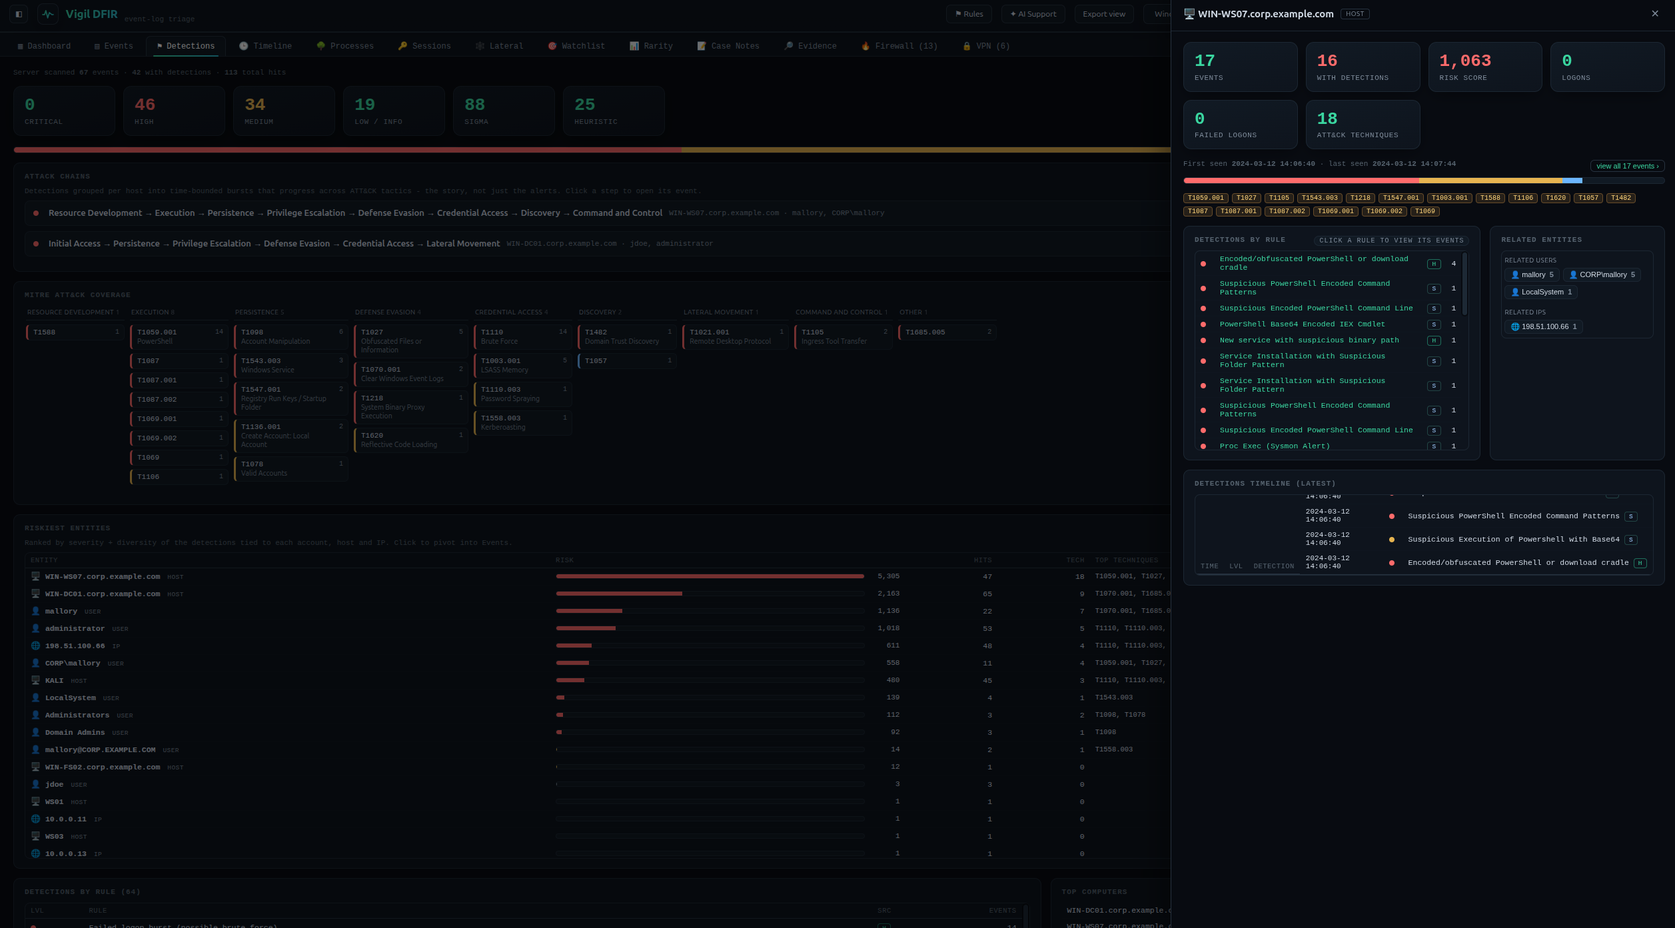The image size is (1675, 928).
Task: Select T1110 Brute Force cell in MITRE coverage
Action: click(x=523, y=336)
